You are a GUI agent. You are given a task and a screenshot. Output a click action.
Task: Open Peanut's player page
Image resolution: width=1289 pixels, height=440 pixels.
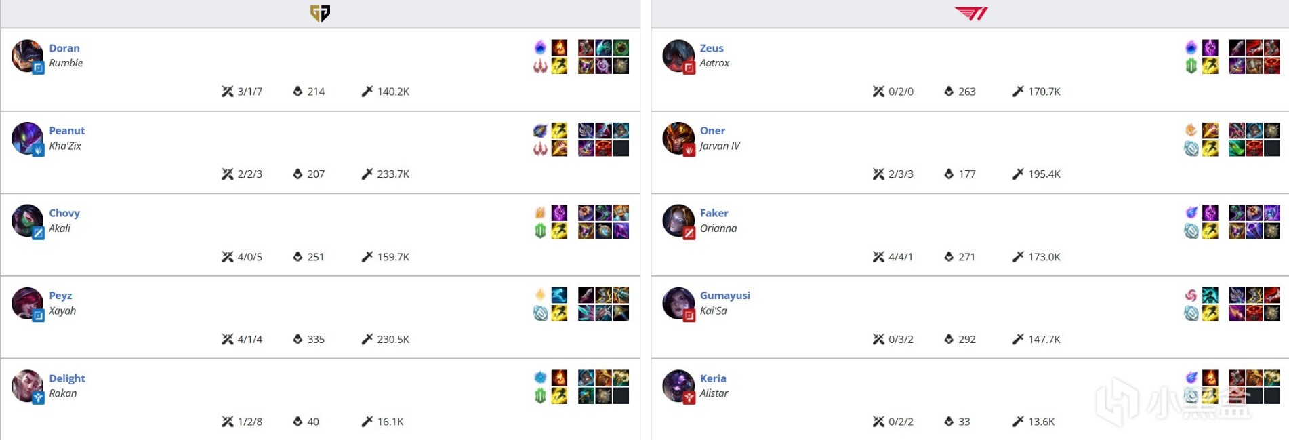(66, 131)
